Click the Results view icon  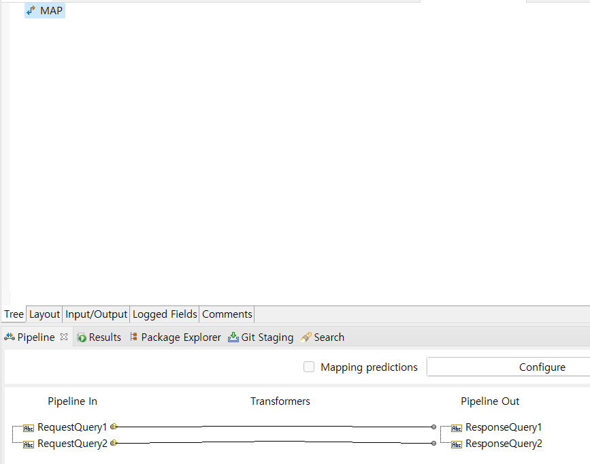[82, 337]
